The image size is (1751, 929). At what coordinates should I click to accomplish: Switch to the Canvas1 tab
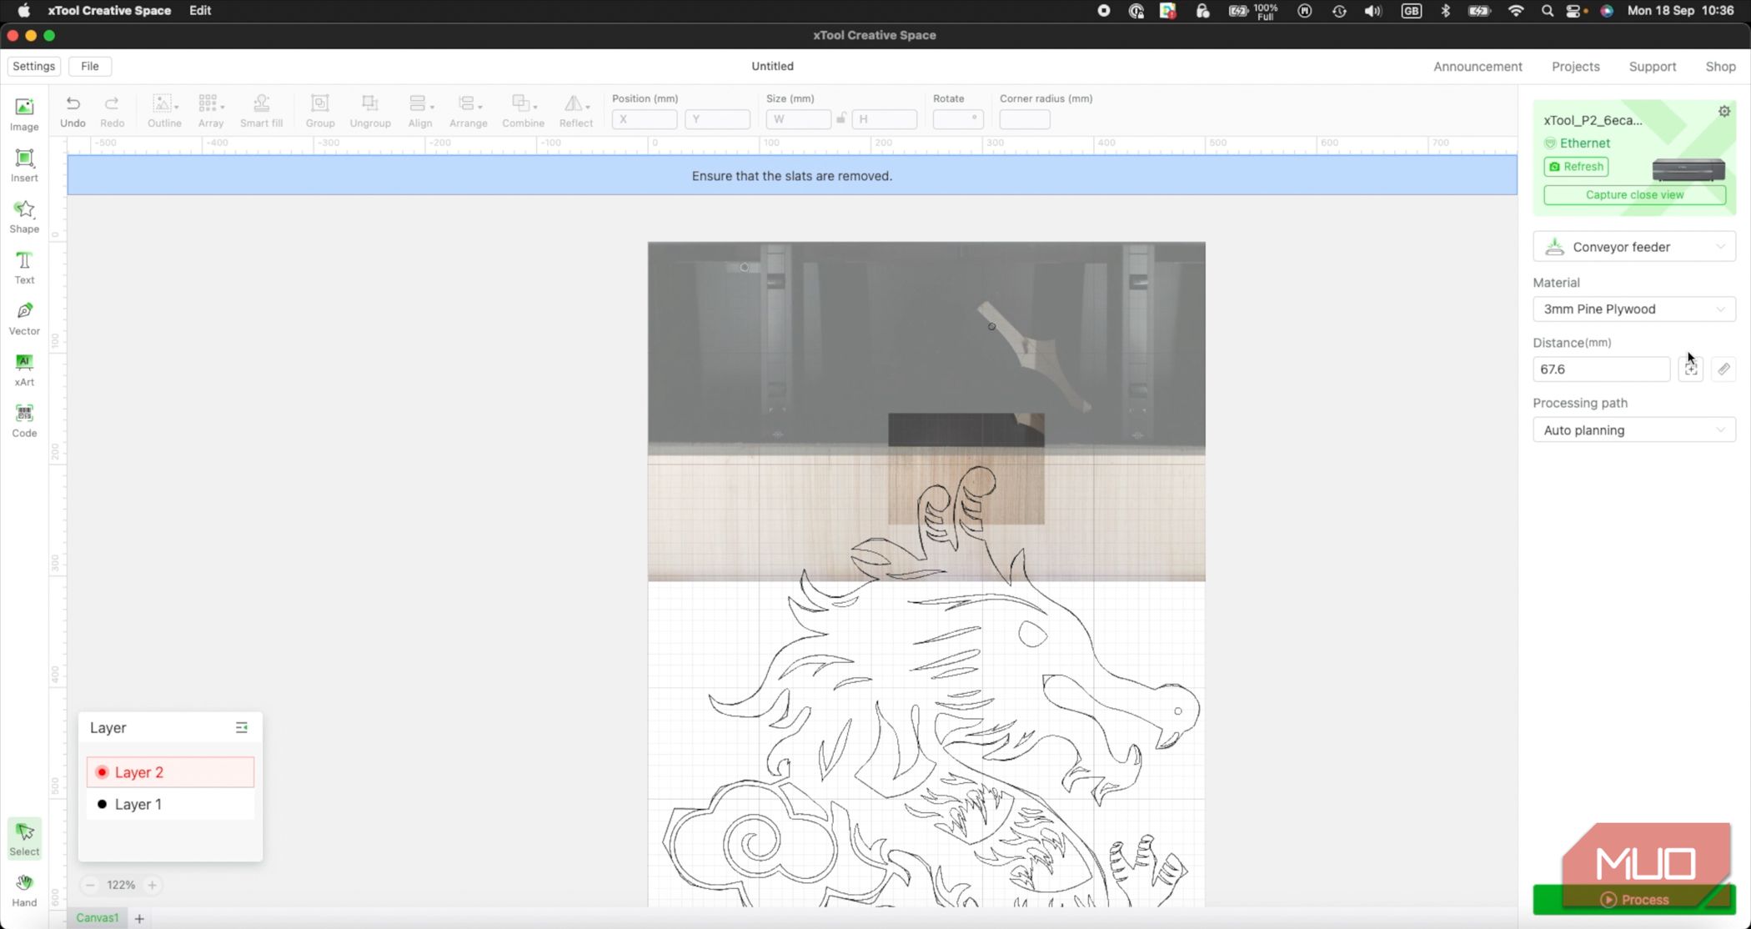[97, 917]
